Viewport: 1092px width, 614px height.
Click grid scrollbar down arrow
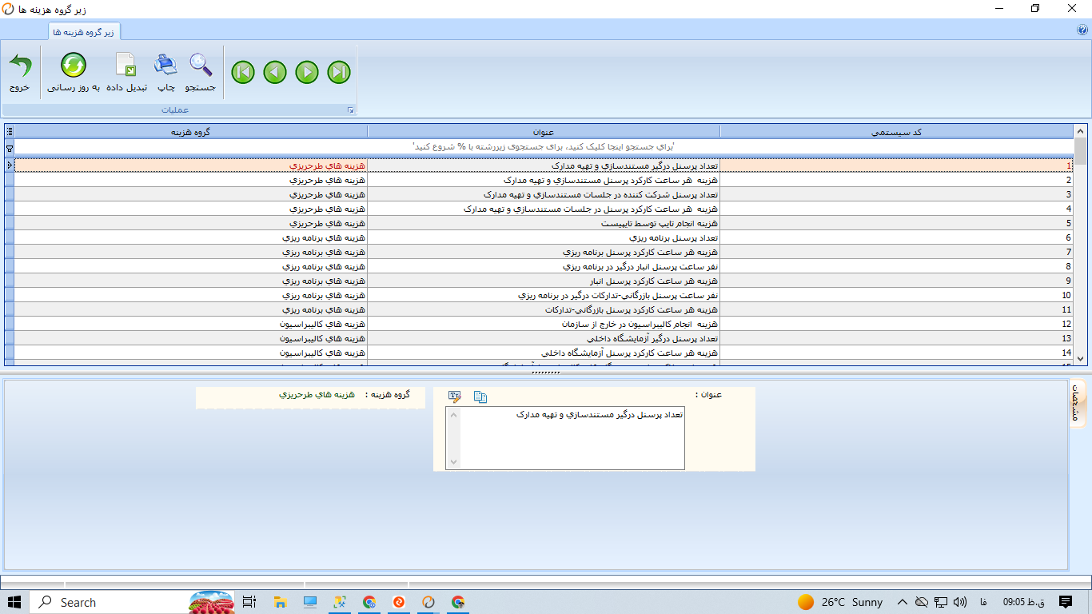pos(1081,359)
